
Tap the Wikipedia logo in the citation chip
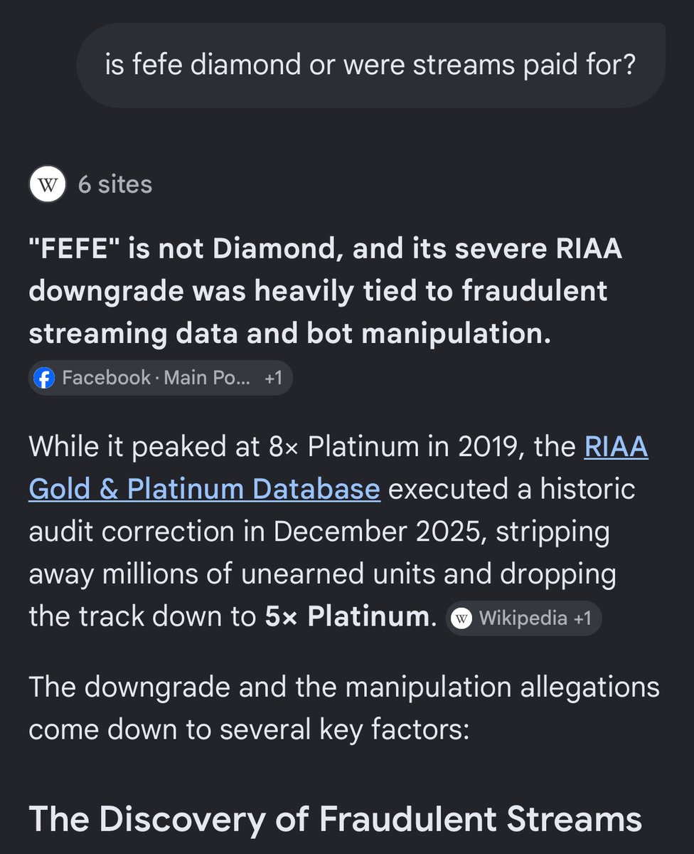coord(463,618)
